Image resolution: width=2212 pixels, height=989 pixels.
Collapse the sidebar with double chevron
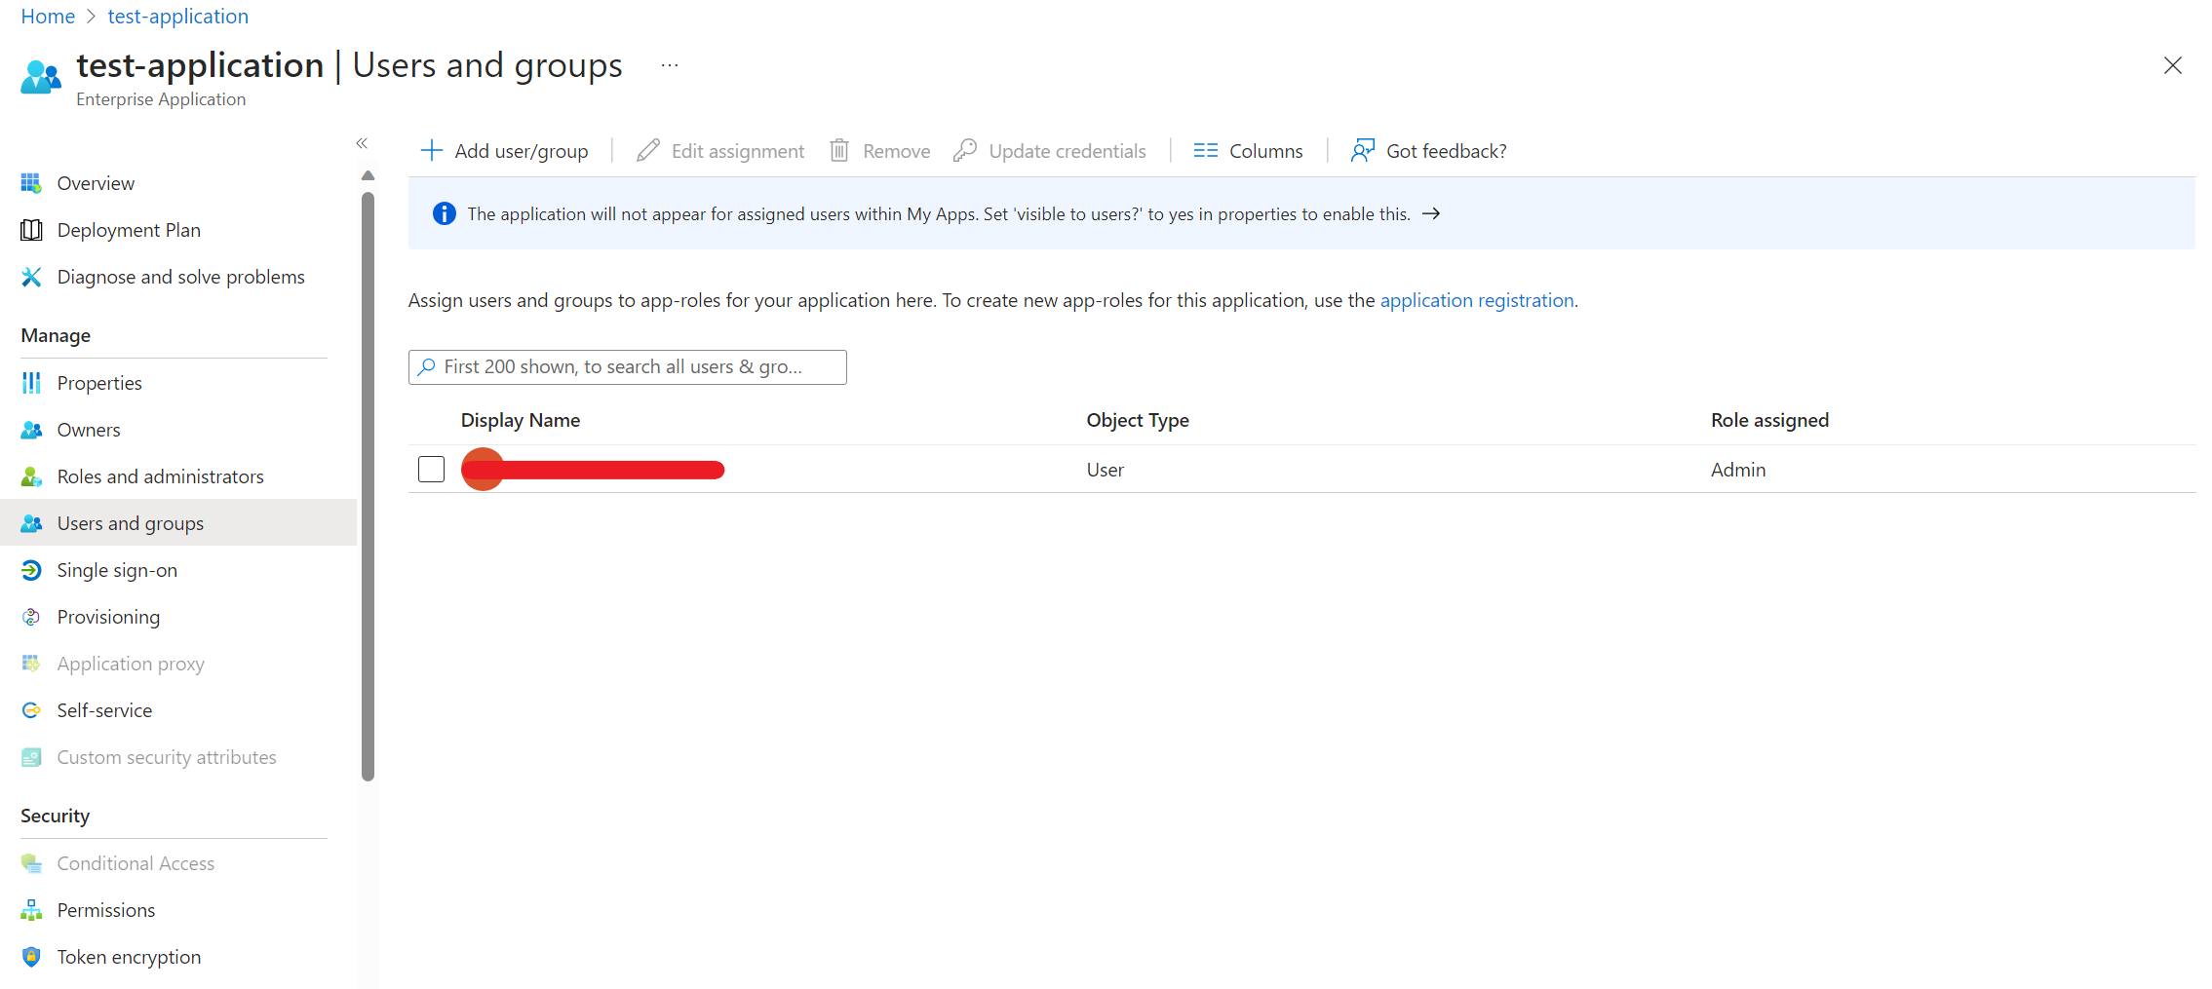[x=362, y=143]
